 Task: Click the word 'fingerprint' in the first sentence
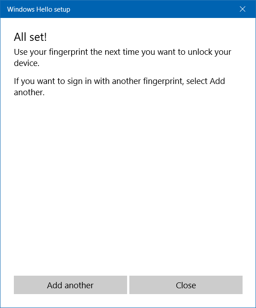(x=68, y=53)
